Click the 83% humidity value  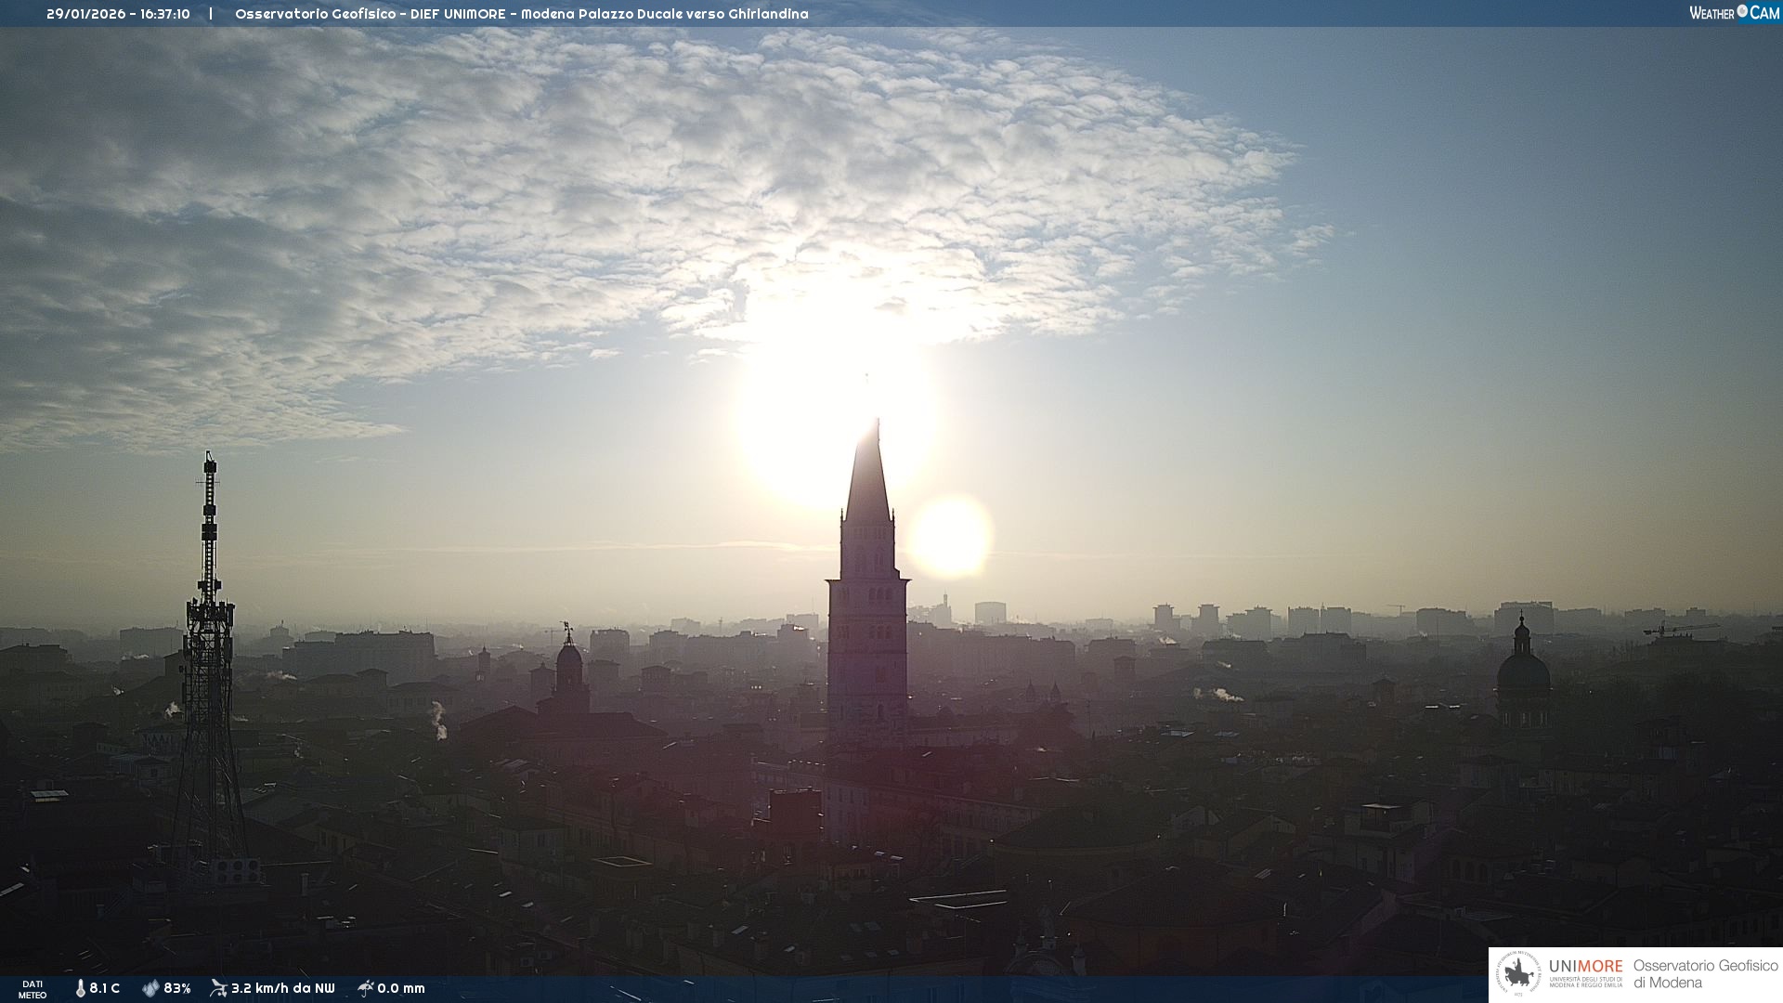(x=177, y=988)
